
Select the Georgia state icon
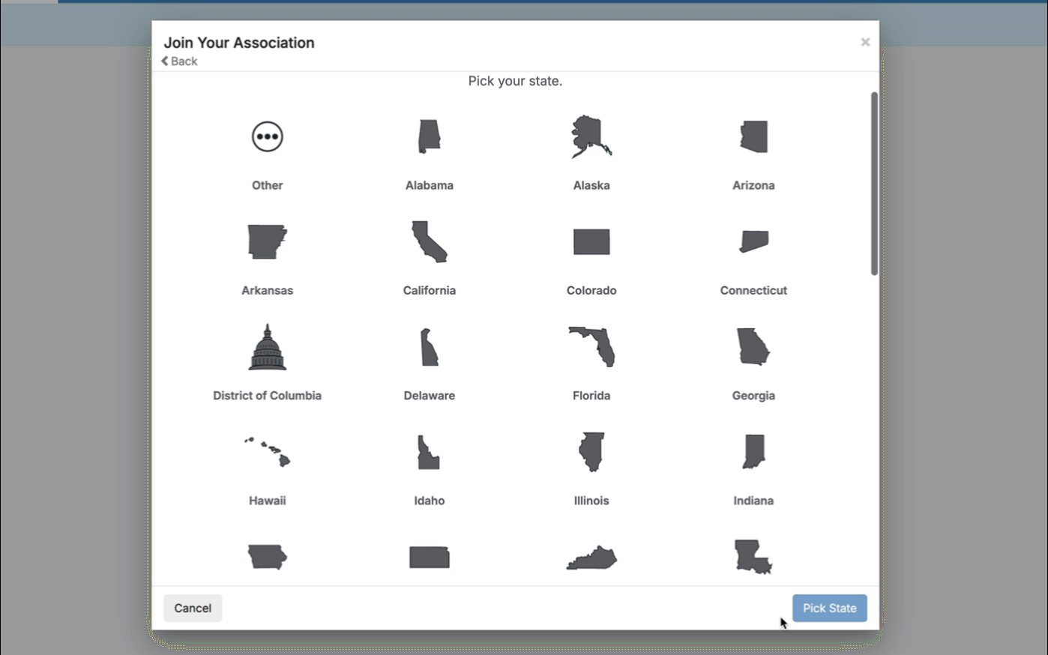pyautogui.click(x=753, y=347)
